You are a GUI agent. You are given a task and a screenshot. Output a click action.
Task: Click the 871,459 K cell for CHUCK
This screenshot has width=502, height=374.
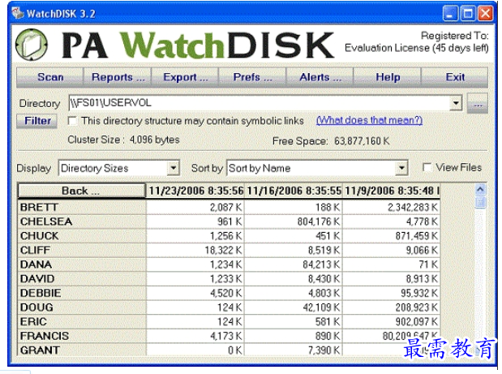point(392,236)
